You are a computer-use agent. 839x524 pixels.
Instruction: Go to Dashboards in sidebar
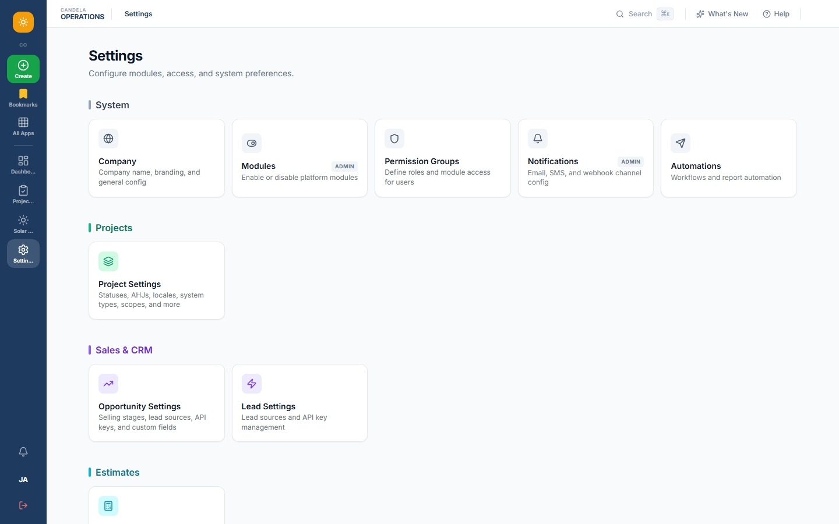[x=23, y=165]
